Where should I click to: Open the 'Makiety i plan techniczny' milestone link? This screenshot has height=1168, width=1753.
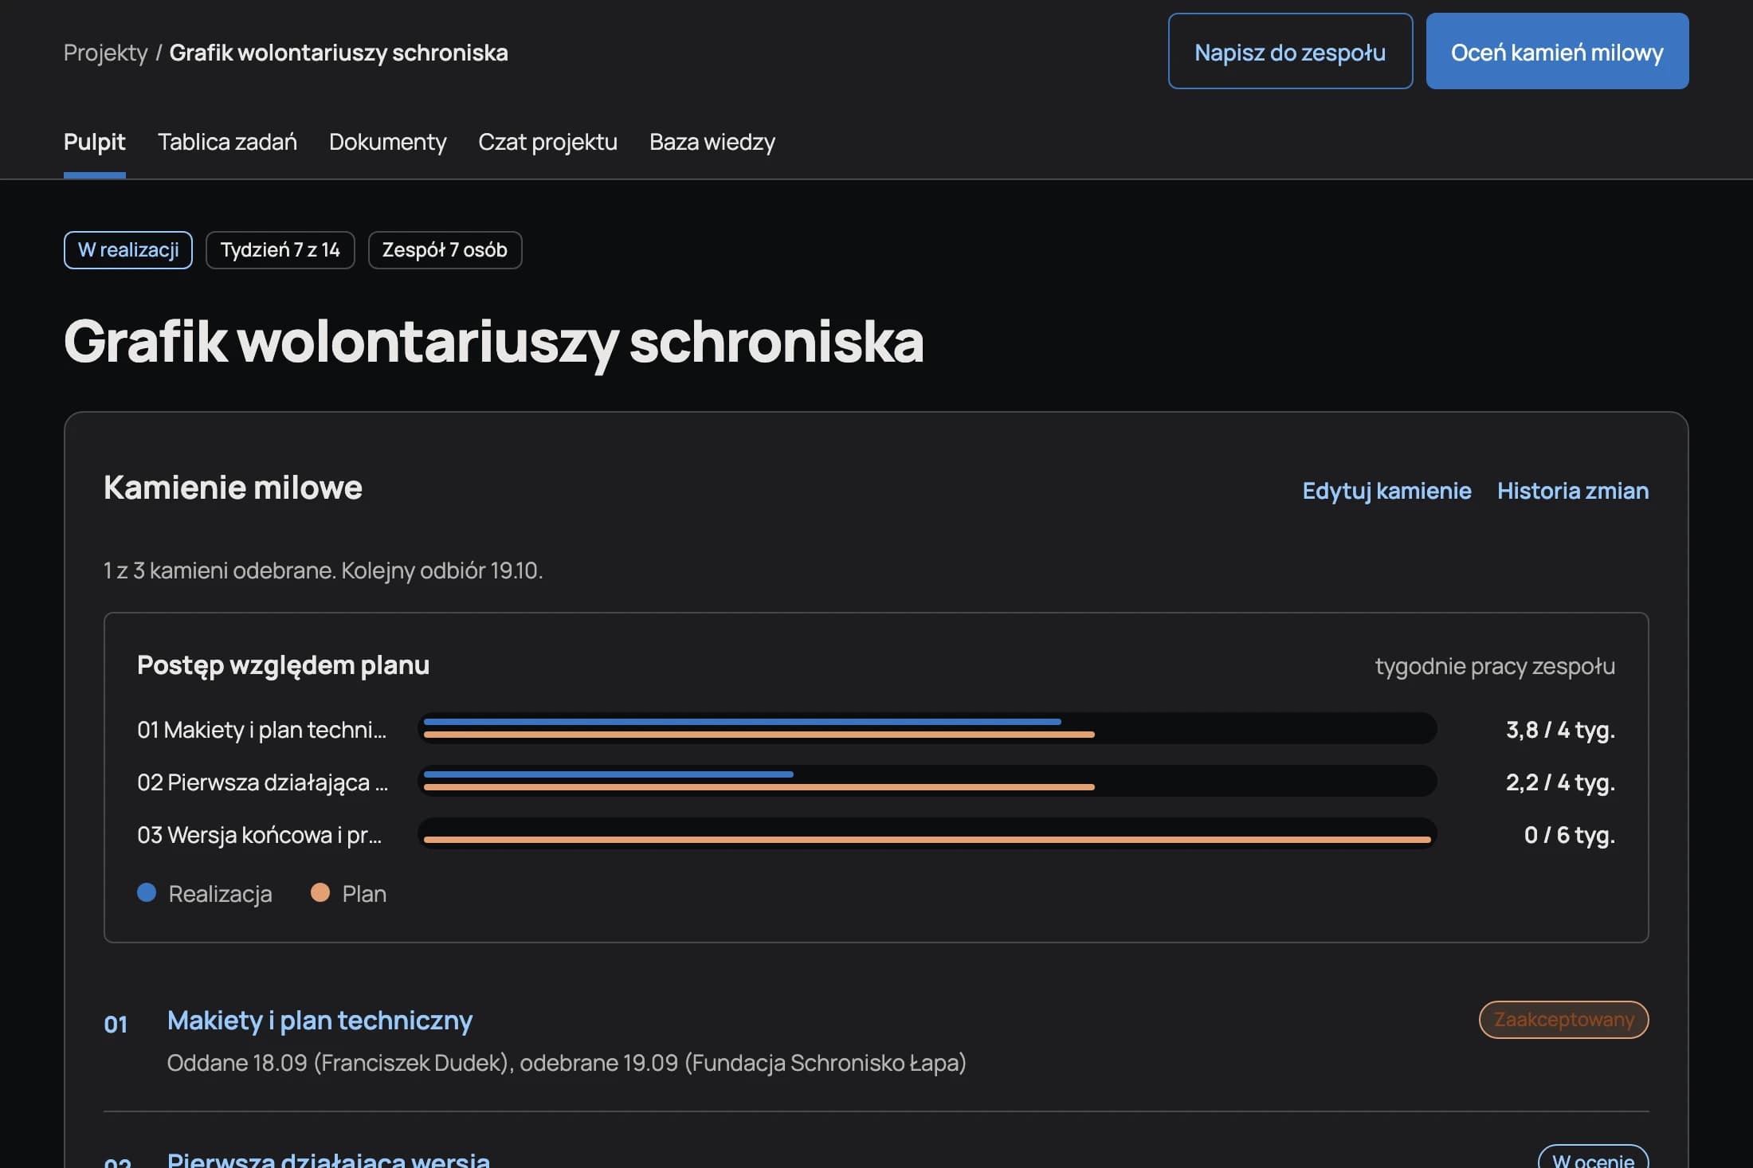point(320,1021)
